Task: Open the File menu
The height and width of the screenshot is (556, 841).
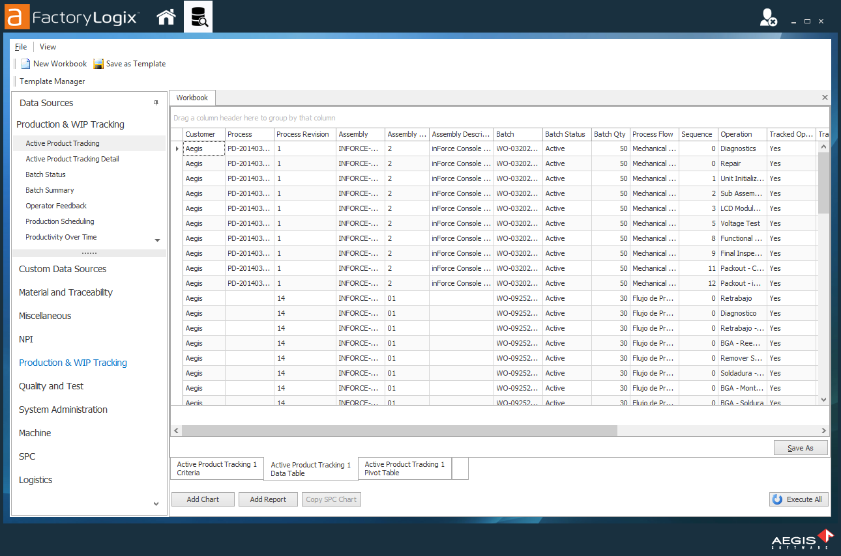Action: point(20,46)
